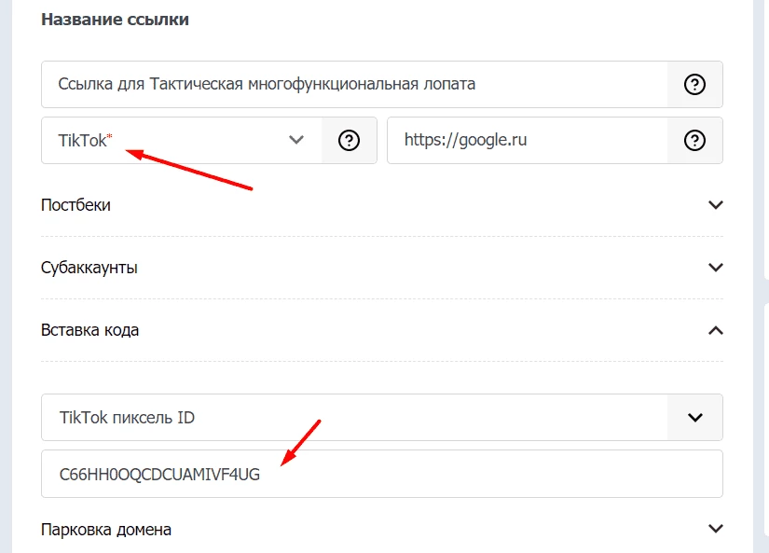Show help for the https://google.ru field
This screenshot has height=553, width=769.
point(694,140)
